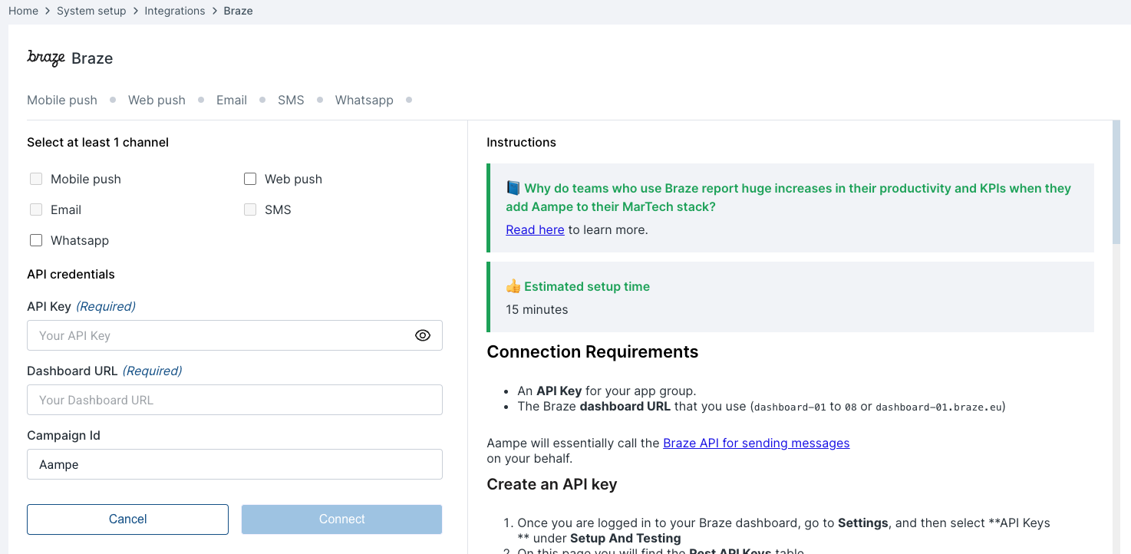Open System setup breadcrumb link
The width and height of the screenshot is (1131, 554).
coord(91,11)
